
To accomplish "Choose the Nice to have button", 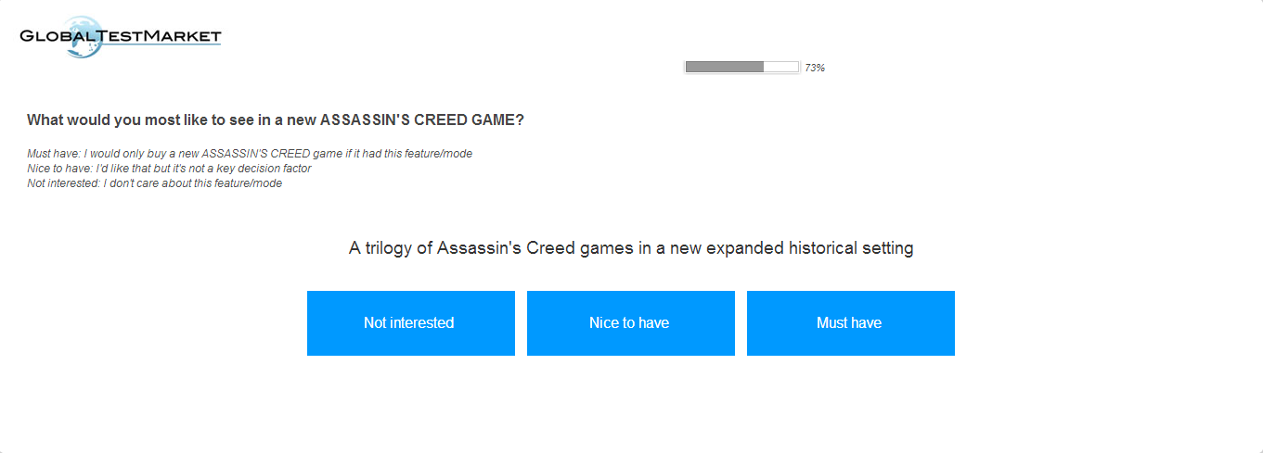I will click(x=630, y=323).
